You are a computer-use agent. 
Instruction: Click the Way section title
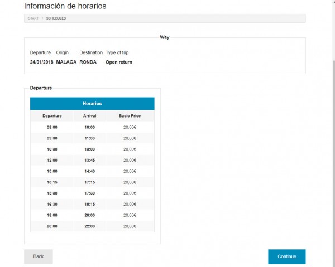coord(165,37)
